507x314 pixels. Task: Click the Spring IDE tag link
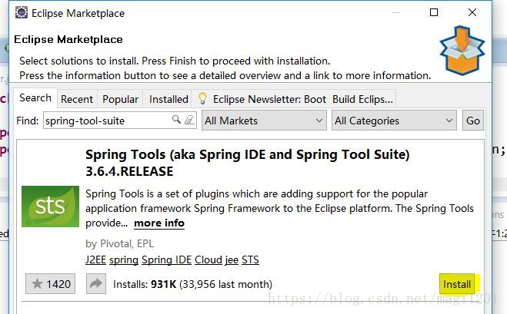166,259
